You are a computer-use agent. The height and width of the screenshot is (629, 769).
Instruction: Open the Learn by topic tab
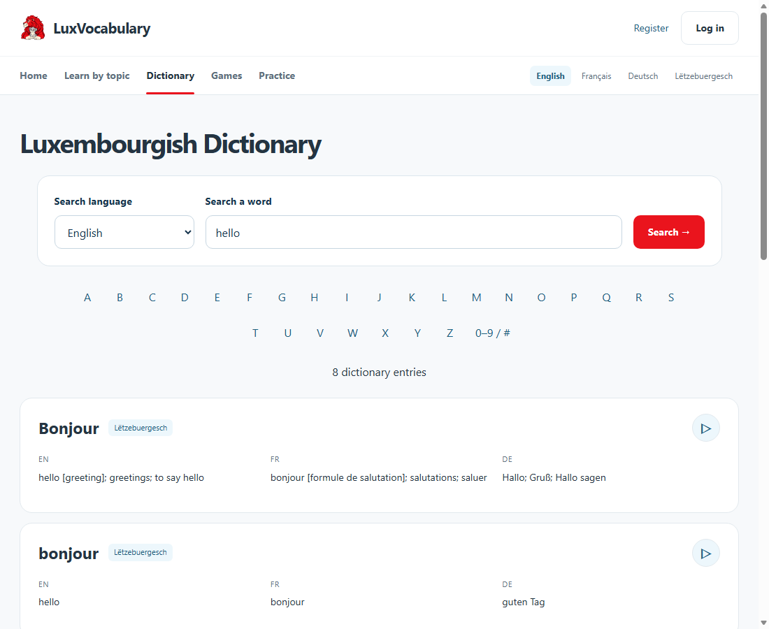(97, 75)
